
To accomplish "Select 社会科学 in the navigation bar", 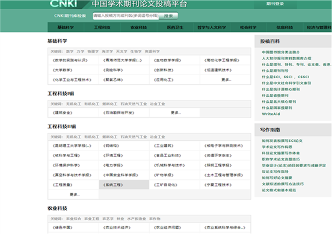I will click(248, 27).
